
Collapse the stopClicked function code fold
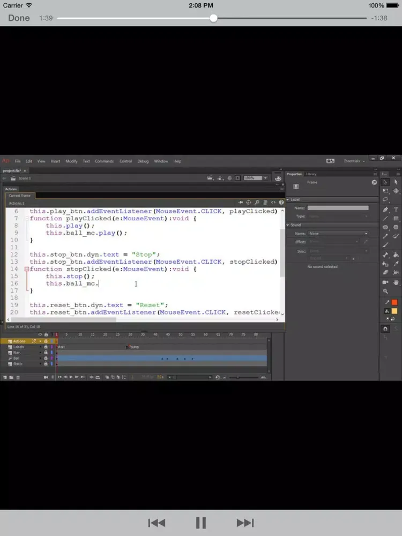[x=27, y=269]
